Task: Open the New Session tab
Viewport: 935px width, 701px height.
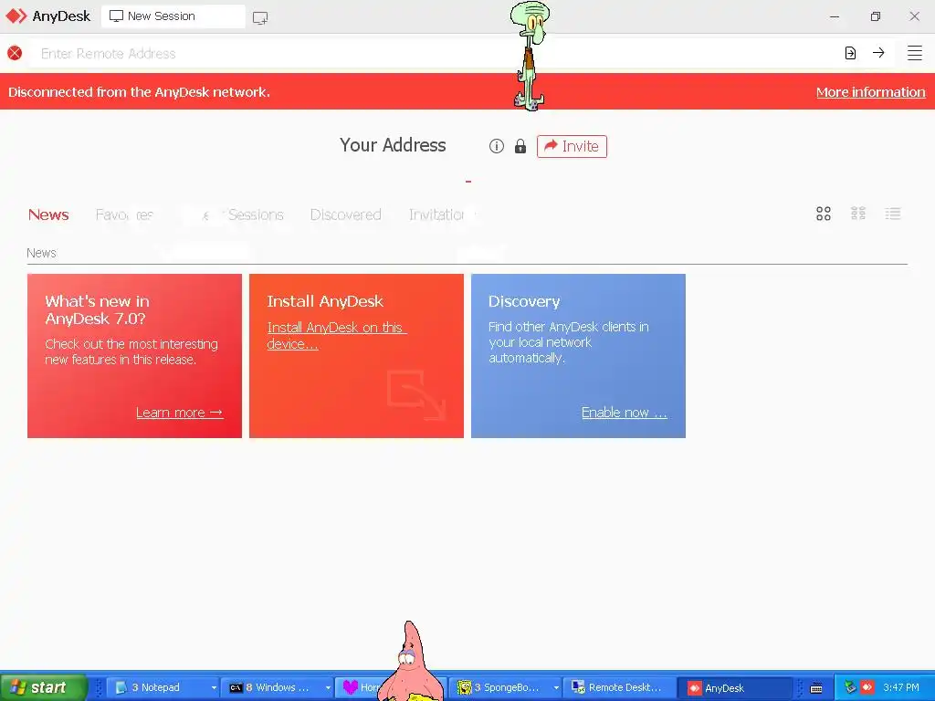Action: (x=173, y=16)
